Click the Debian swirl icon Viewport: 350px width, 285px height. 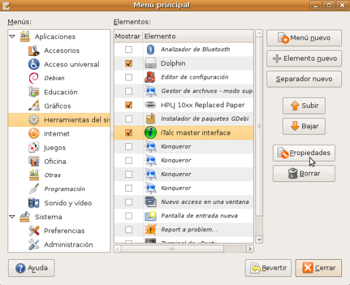(x=33, y=78)
